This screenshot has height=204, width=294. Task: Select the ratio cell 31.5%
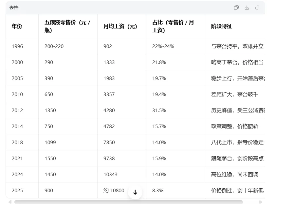[x=175, y=110]
